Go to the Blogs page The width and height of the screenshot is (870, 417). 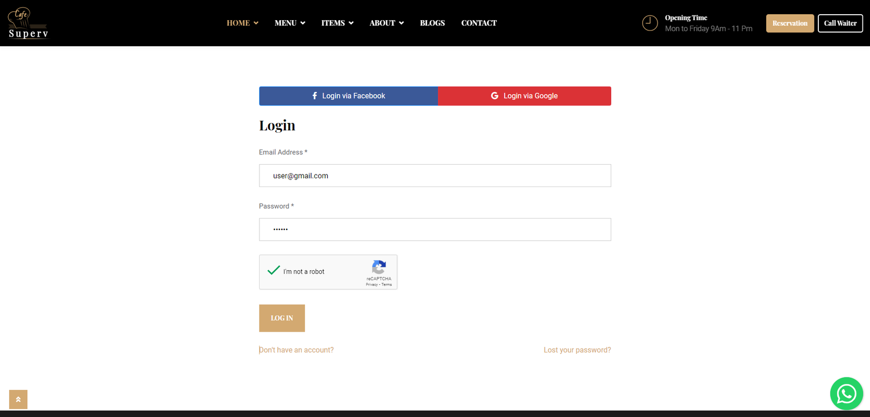coord(432,23)
